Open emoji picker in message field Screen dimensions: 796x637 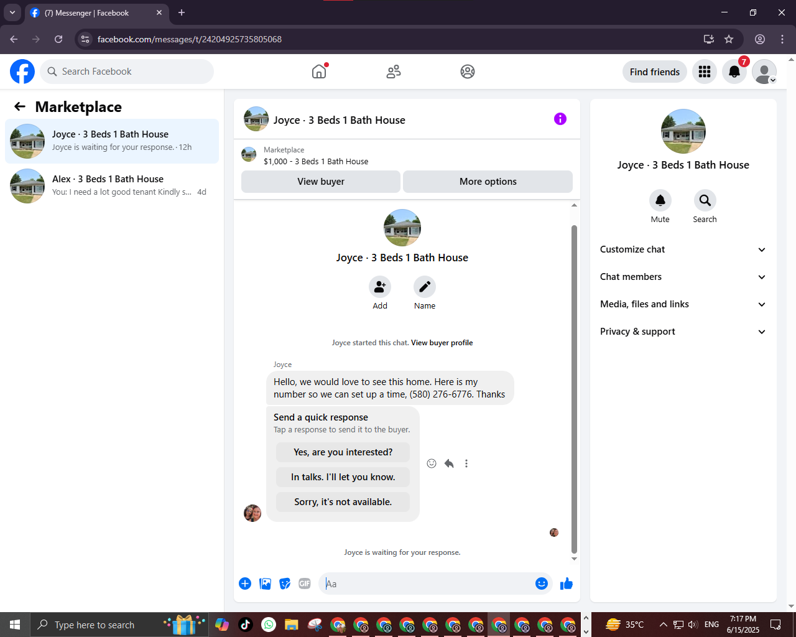coord(542,584)
